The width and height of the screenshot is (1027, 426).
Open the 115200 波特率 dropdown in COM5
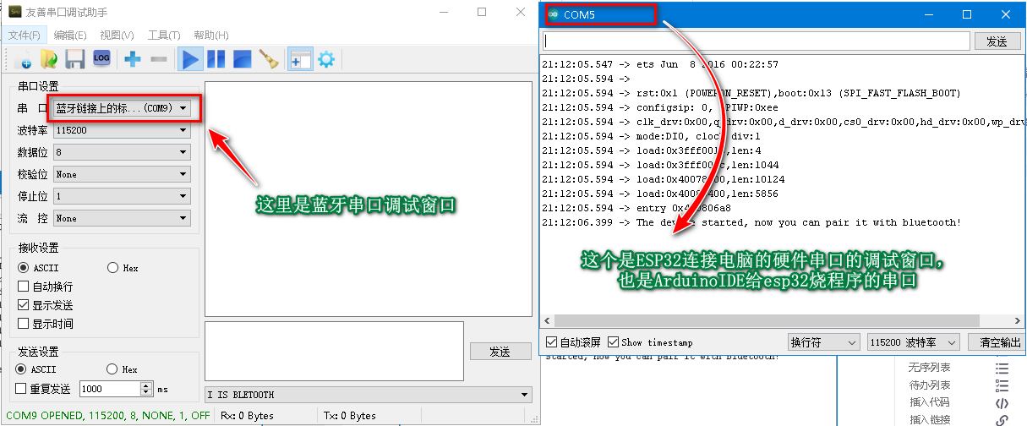click(914, 342)
